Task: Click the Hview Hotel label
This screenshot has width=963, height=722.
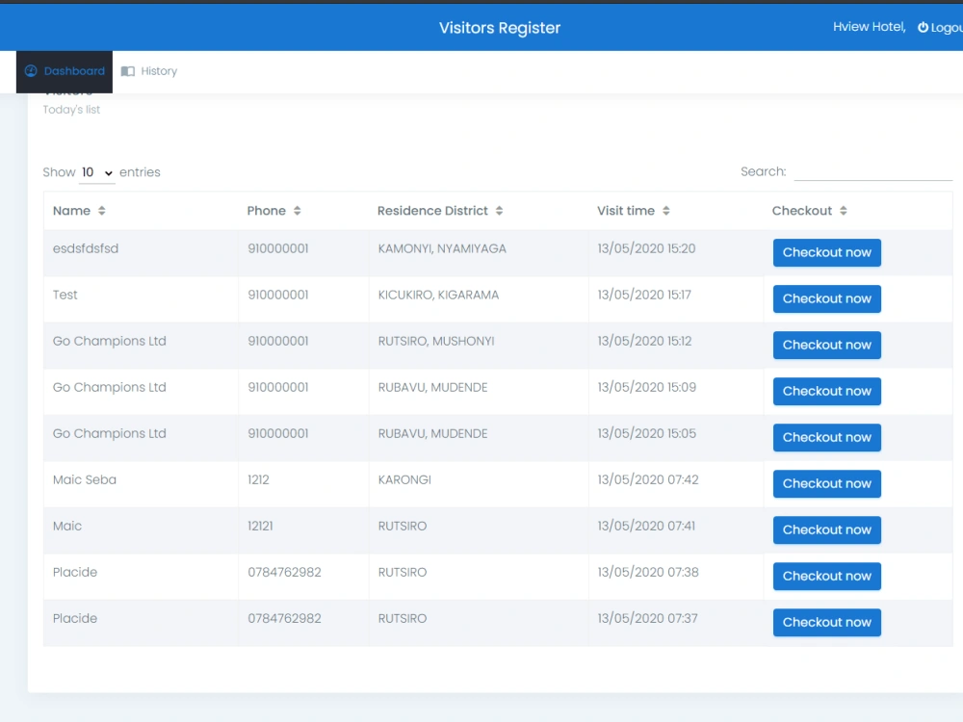Action: (x=869, y=27)
